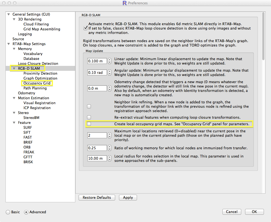Collapse the RTAB-Map Settings disclosure triangle
The width and height of the screenshot is (271, 222).
9,44
